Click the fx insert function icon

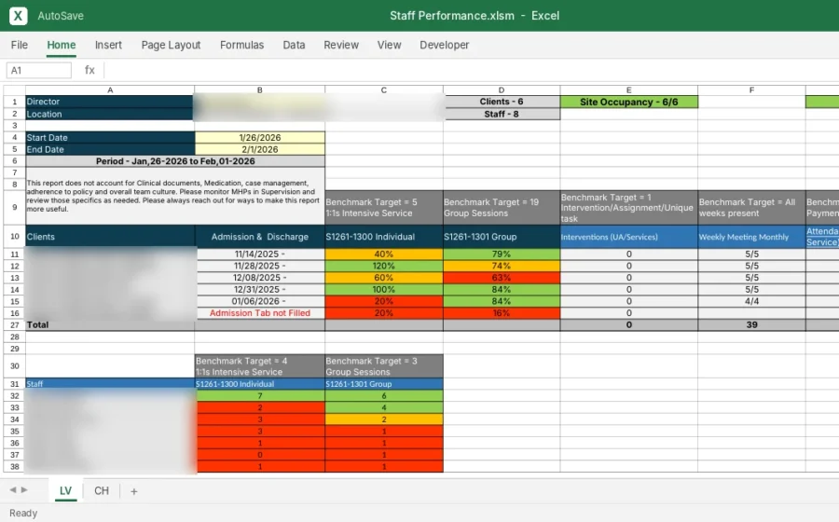[x=89, y=70]
